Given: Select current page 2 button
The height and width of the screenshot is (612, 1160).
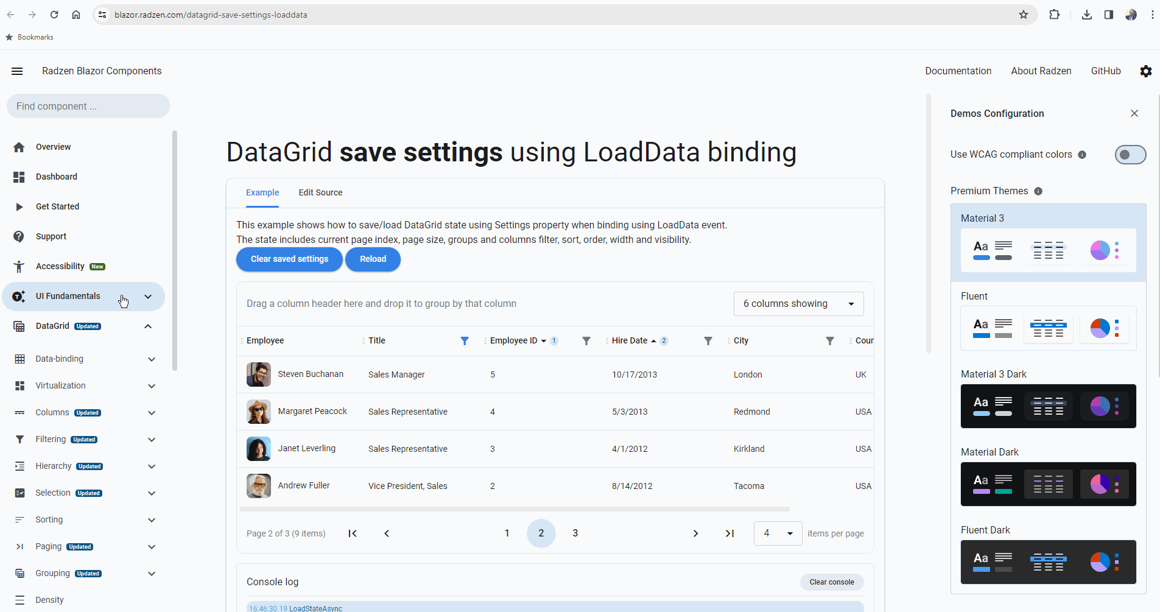Looking at the screenshot, I should point(541,533).
